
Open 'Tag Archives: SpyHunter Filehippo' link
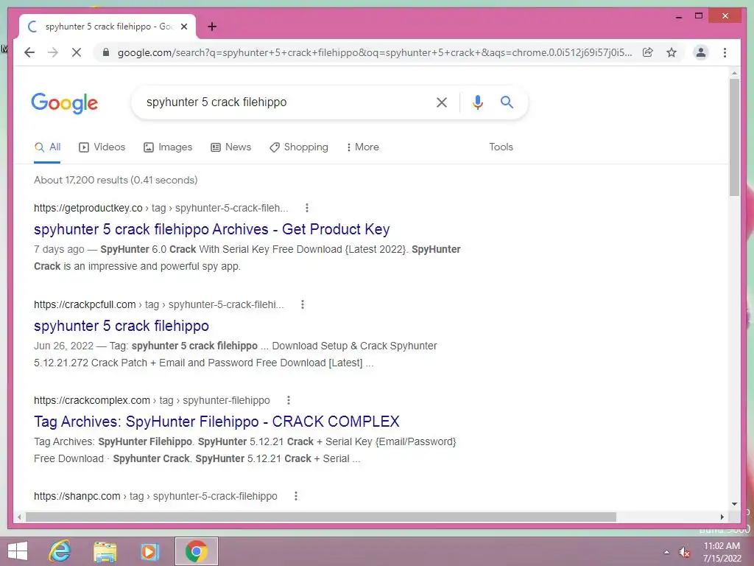point(216,422)
